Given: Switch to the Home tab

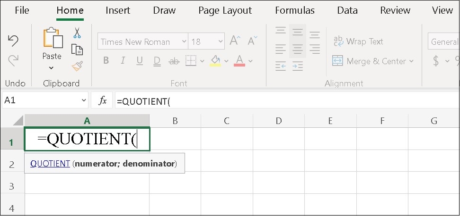Looking at the screenshot, I should tap(70, 10).
